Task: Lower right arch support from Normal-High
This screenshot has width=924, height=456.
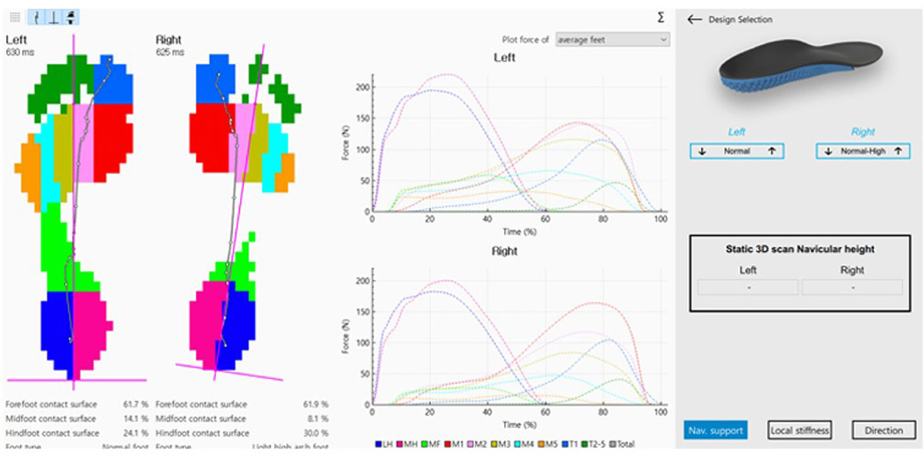Action: click(x=829, y=151)
